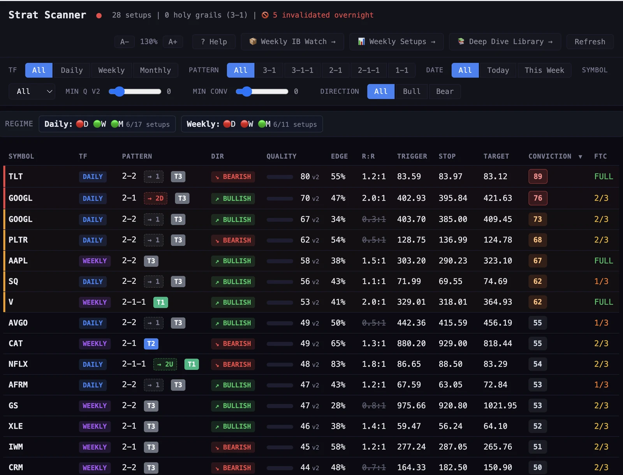Screen dimensions: 623x475
Task: Click the Refresh button
Action: click(x=590, y=42)
